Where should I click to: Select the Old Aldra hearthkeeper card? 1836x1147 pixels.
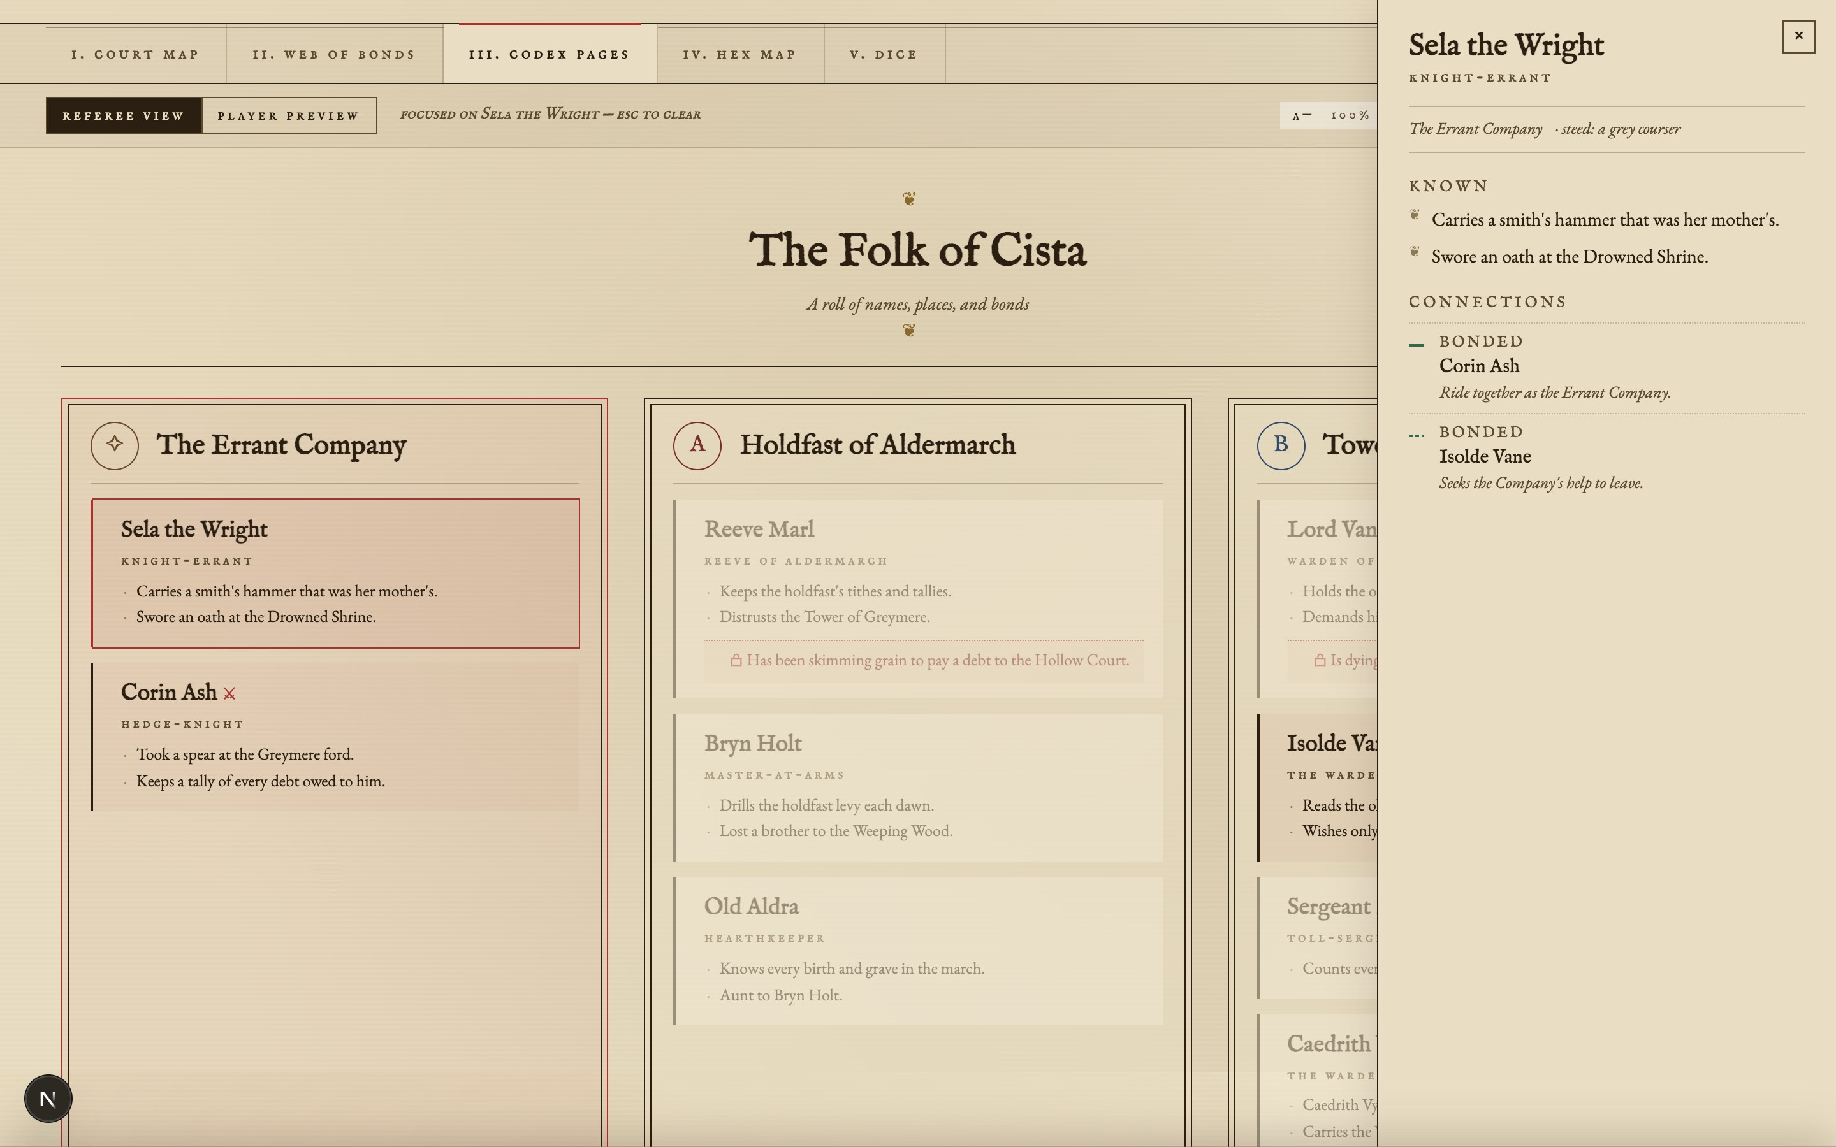point(918,951)
